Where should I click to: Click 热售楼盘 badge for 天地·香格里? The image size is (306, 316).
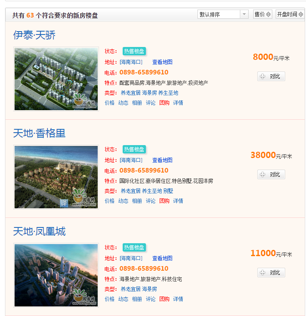pos(134,149)
